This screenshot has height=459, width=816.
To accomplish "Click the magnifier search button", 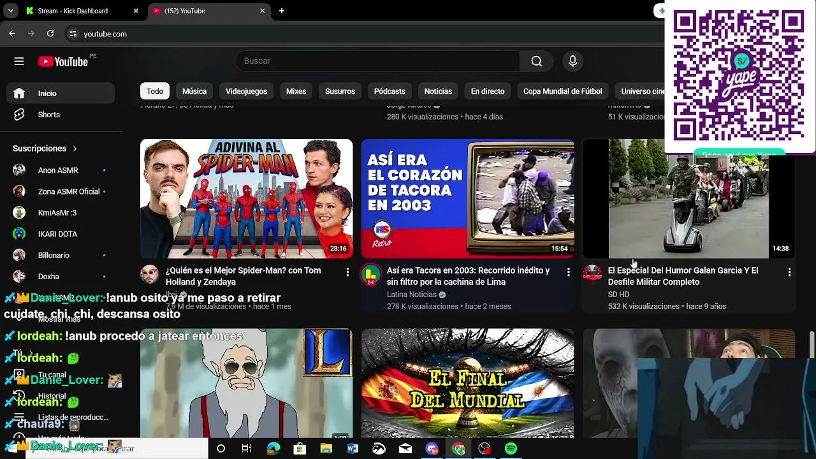I will click(537, 61).
